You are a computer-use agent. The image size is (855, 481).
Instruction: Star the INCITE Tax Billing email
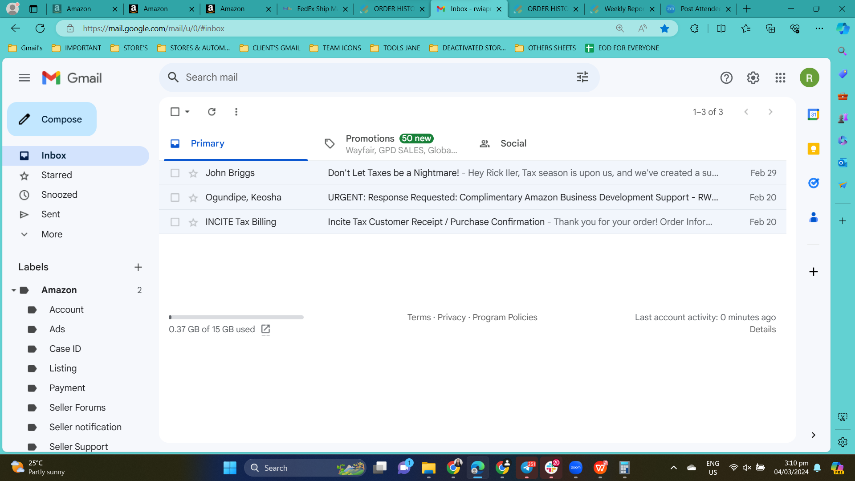pos(193,222)
